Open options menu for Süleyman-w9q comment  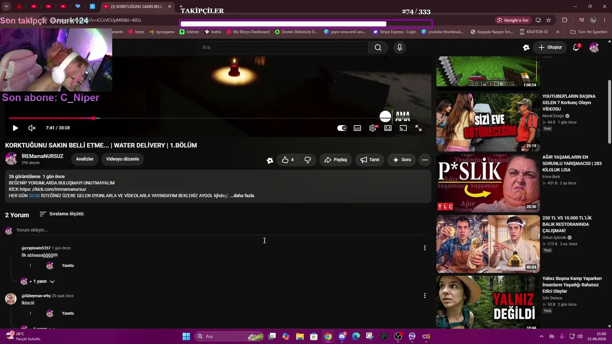coord(425,296)
